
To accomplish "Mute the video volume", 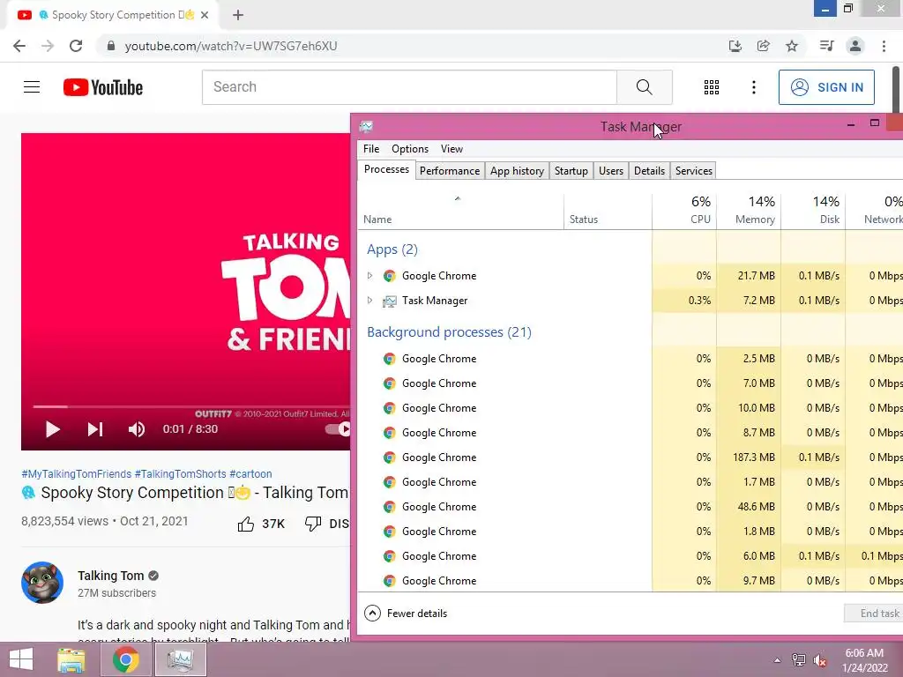I will 137,429.
